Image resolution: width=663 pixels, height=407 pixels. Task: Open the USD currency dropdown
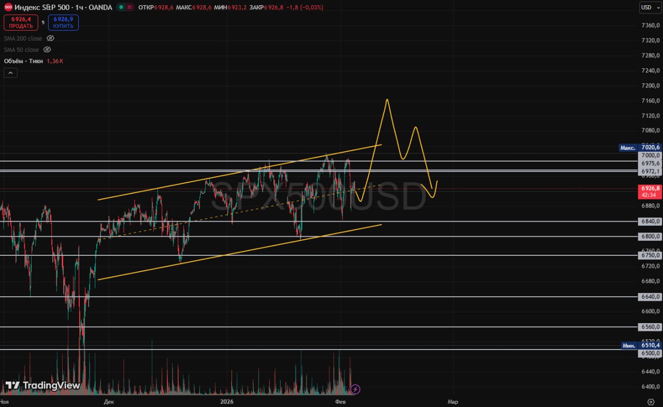(648, 7)
